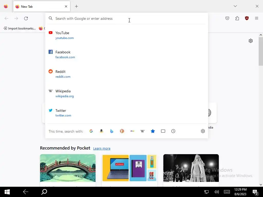This screenshot has width=263, height=197.
Task: Search in History using clock icon
Action: point(173,131)
